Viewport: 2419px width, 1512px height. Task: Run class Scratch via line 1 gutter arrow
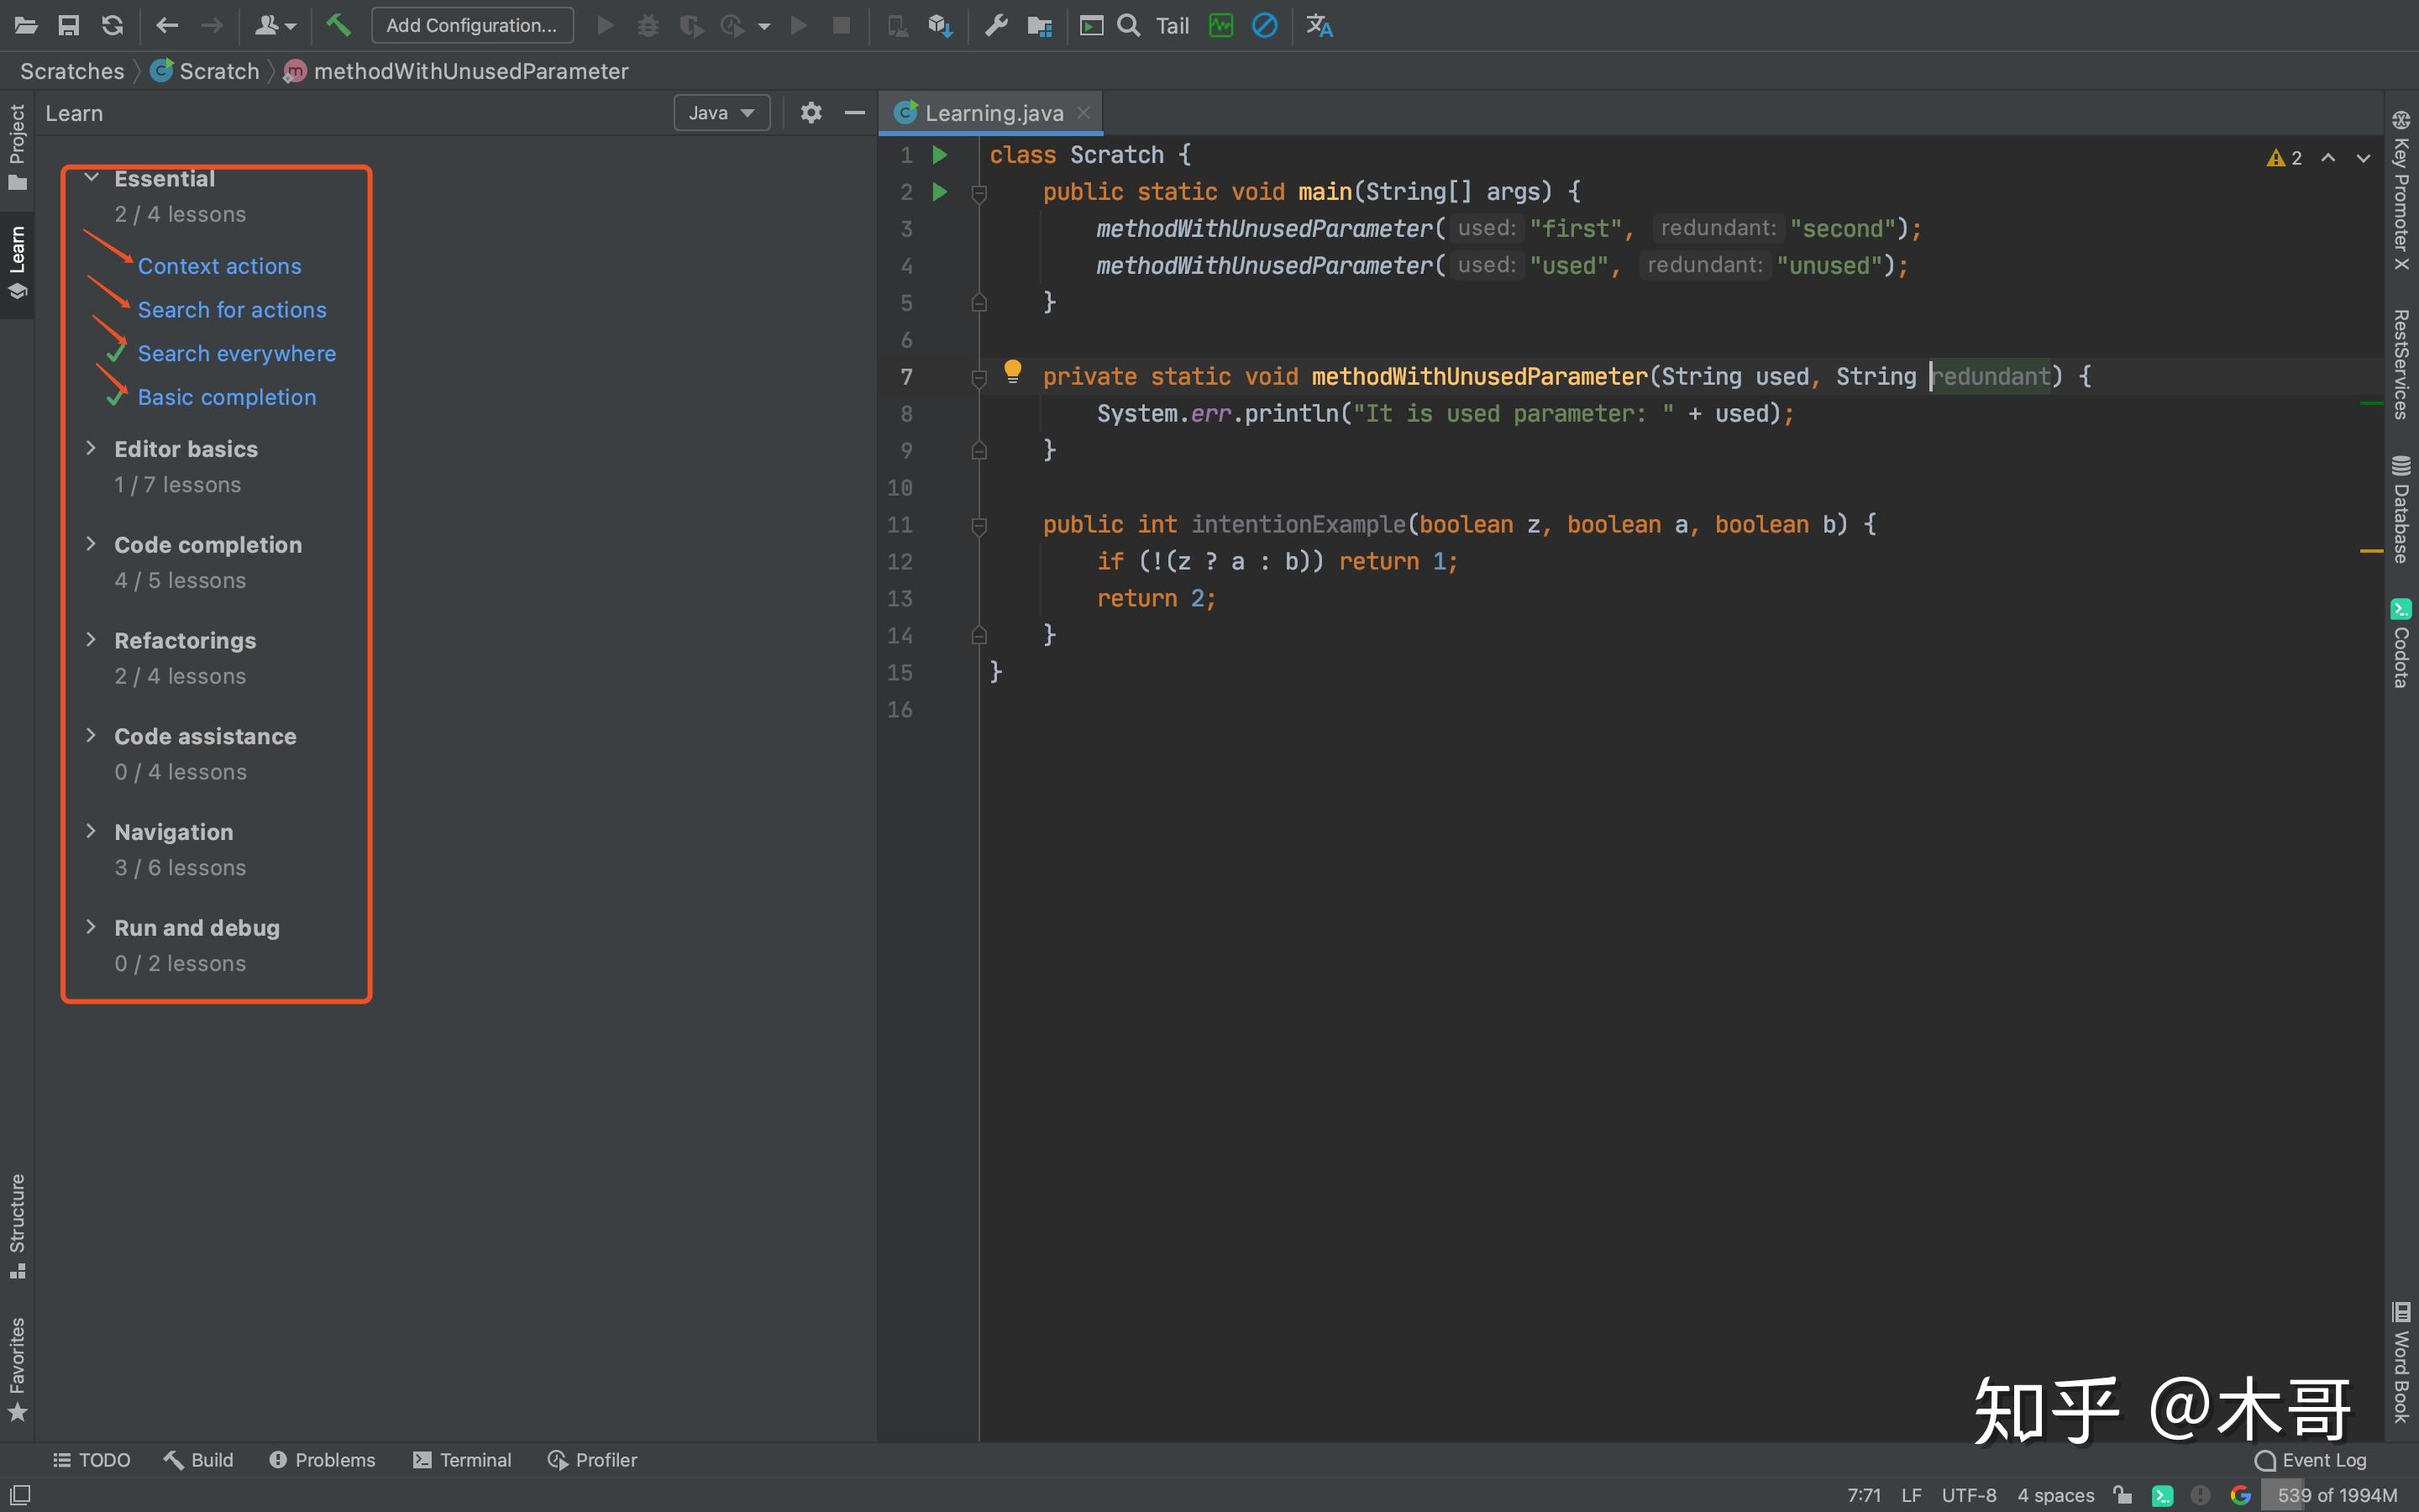(x=940, y=154)
